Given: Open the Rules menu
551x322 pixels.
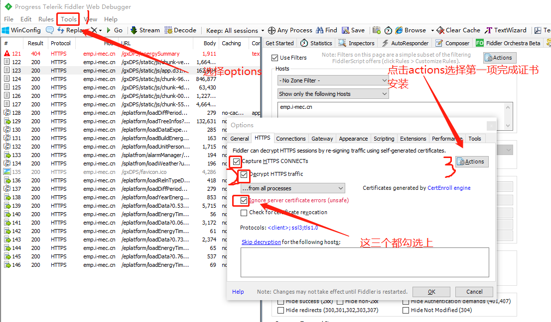Looking at the screenshot, I should pos(46,19).
